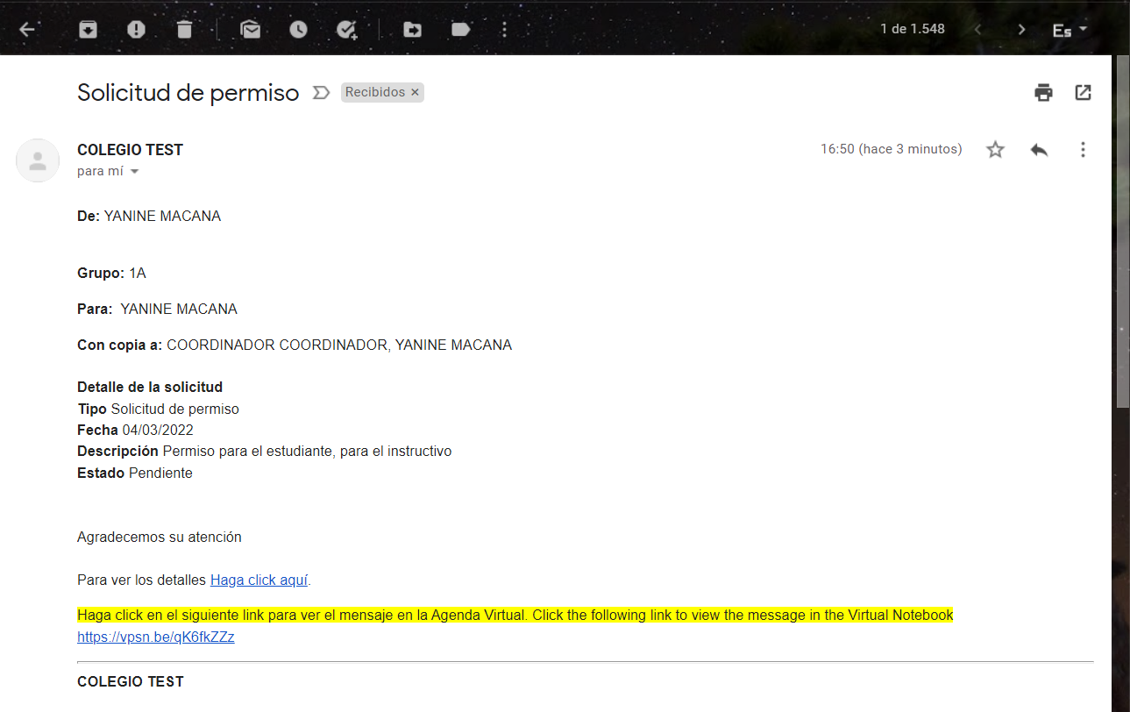Add the email to Tasks
1130x712 pixels.
(347, 30)
